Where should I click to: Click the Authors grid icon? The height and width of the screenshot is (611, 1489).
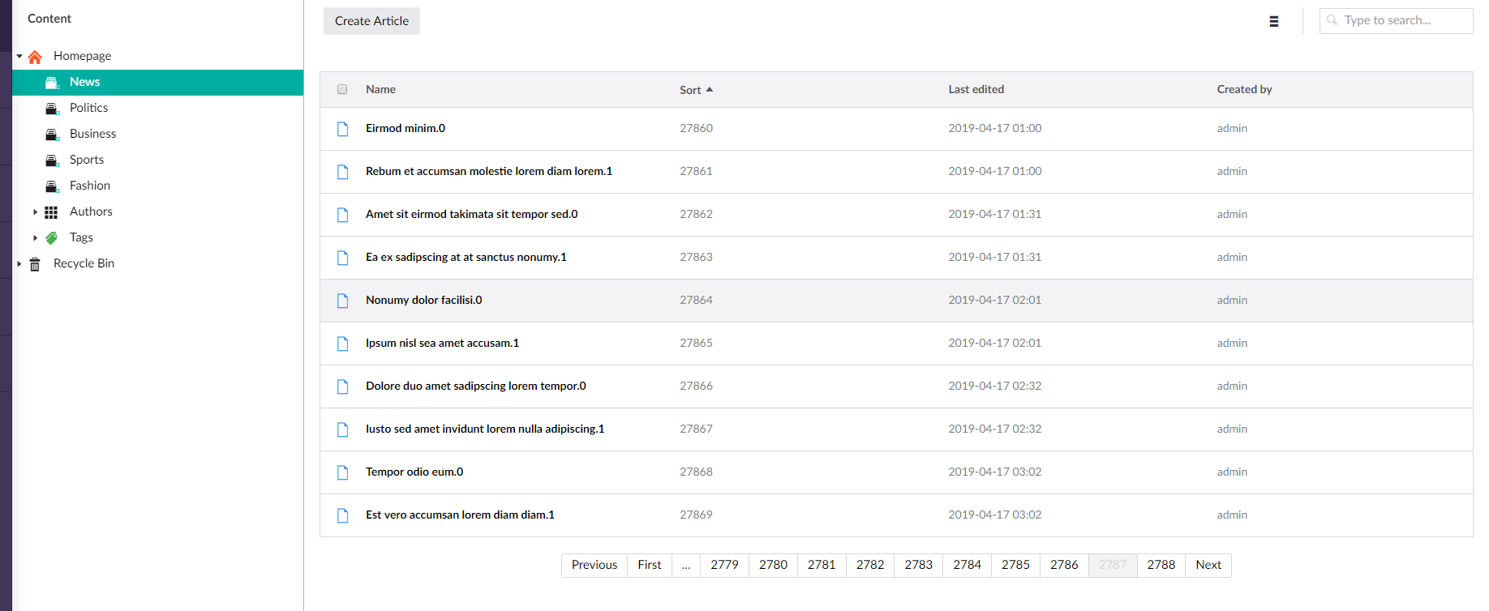(51, 212)
